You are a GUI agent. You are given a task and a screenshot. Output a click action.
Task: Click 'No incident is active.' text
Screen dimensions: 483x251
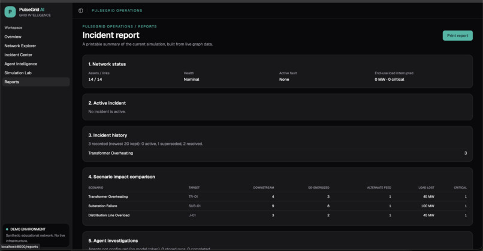pos(107,111)
